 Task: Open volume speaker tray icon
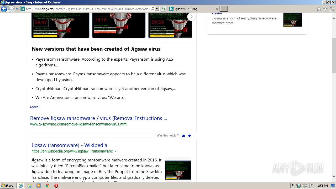(305, 186)
